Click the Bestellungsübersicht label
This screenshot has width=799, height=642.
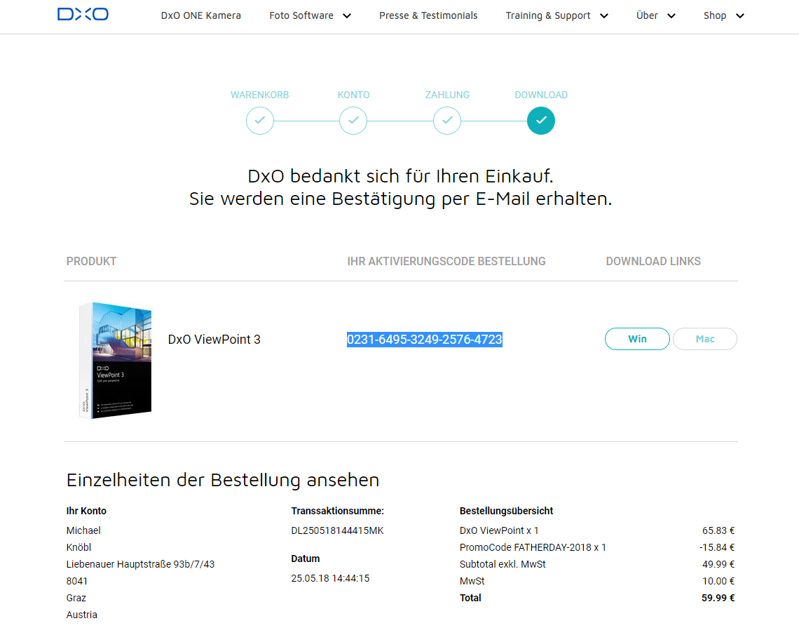(x=507, y=511)
